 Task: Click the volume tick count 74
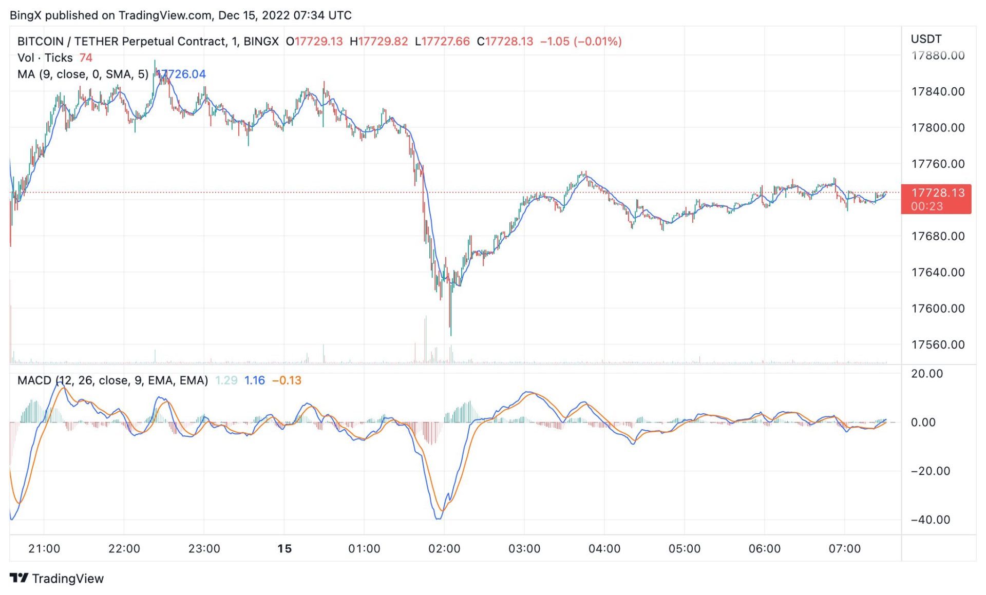tap(86, 57)
